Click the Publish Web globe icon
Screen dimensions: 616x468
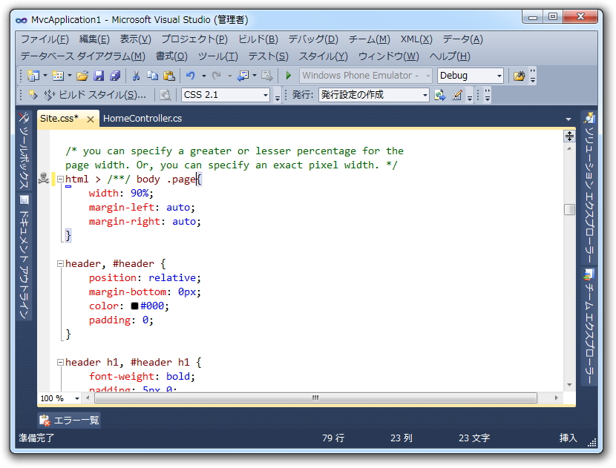coord(439,95)
